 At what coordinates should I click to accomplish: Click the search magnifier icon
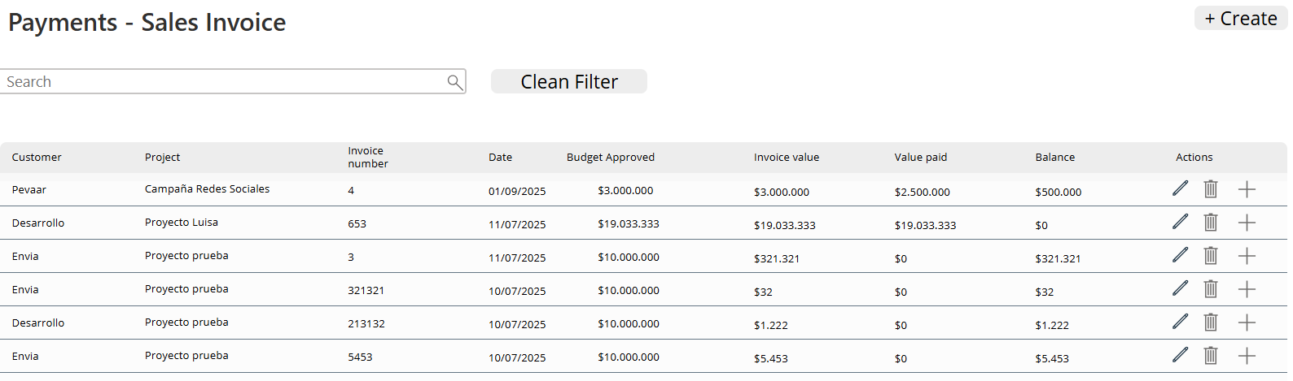(x=454, y=82)
